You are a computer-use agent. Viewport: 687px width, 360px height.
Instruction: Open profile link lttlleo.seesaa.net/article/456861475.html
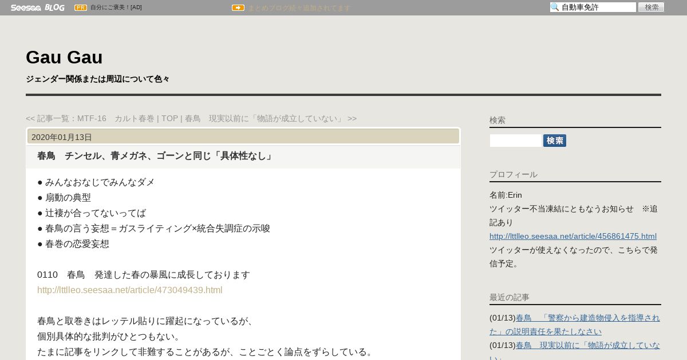(x=573, y=236)
